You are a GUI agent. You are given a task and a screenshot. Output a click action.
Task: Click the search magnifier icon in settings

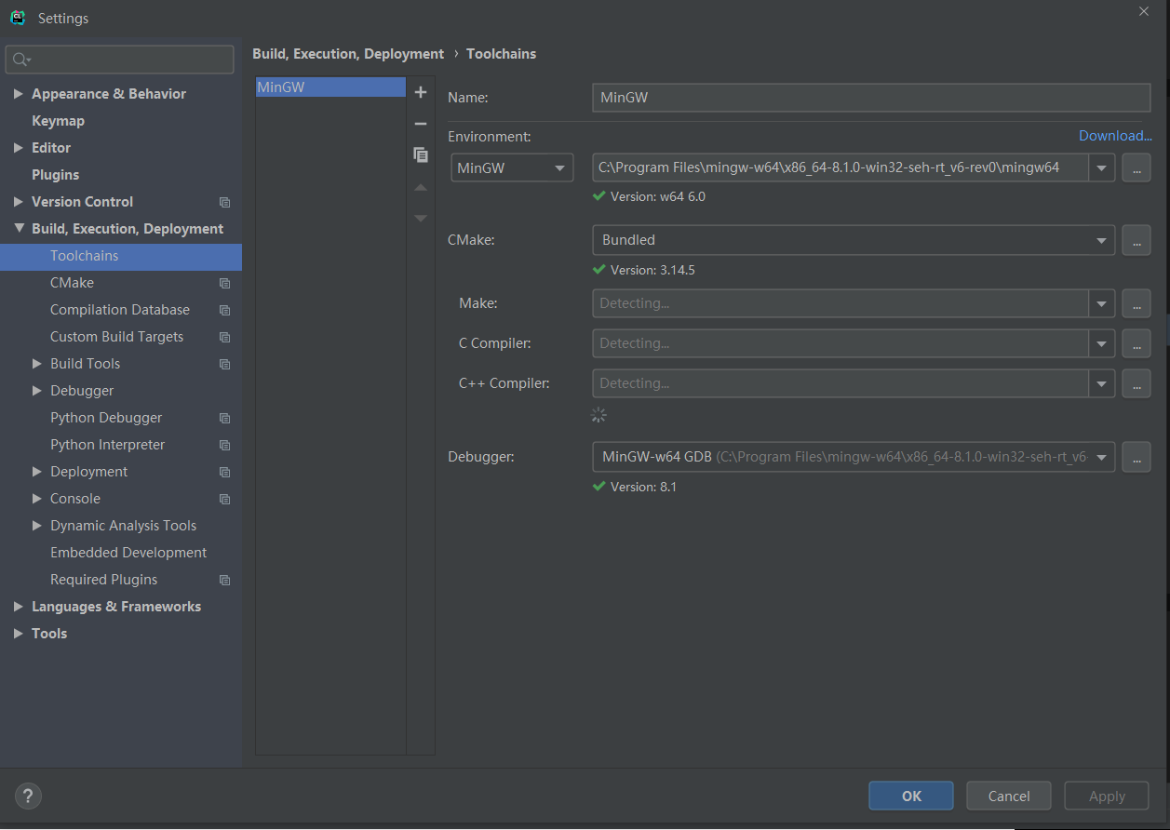click(20, 60)
